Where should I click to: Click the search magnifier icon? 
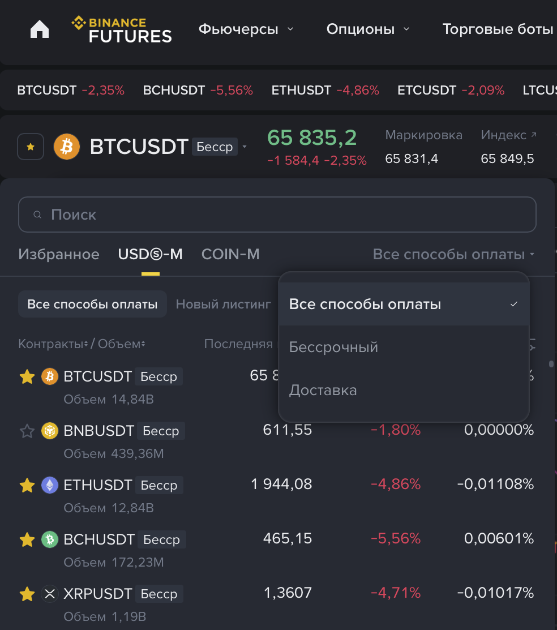[x=38, y=215]
